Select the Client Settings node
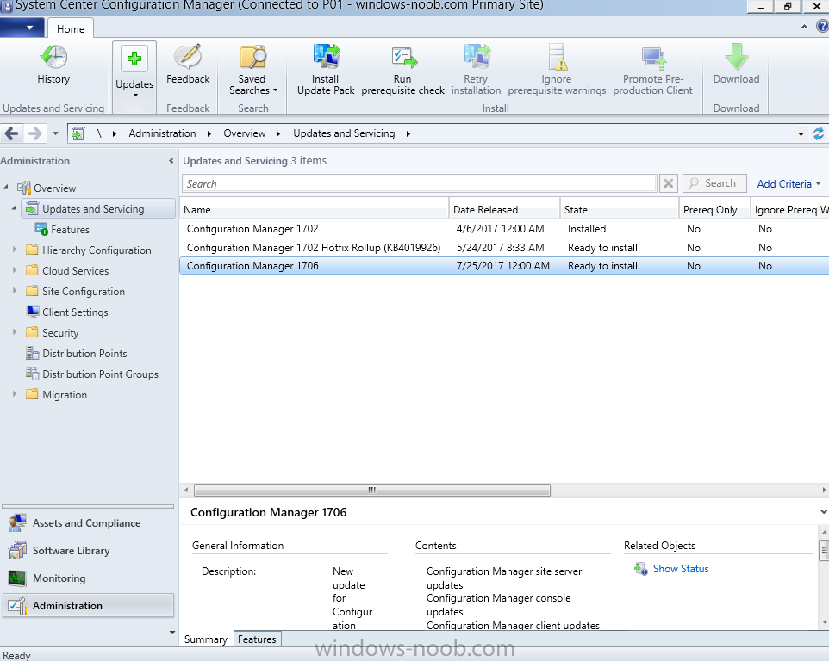Image resolution: width=829 pixels, height=661 pixels. point(67,312)
